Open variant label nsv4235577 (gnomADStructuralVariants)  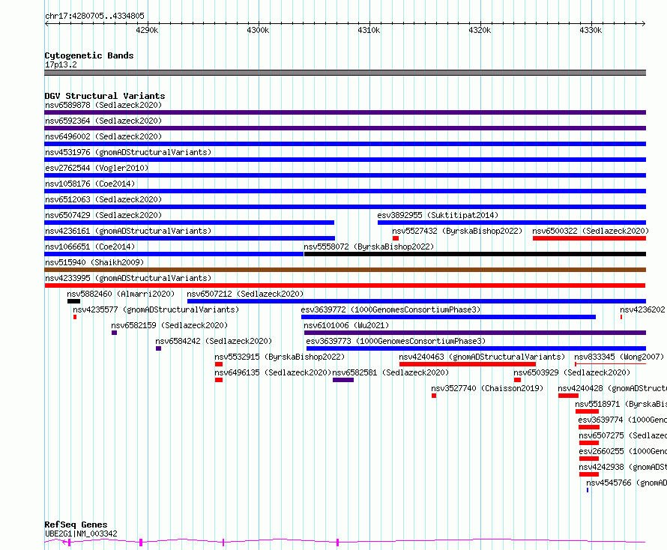(156, 309)
